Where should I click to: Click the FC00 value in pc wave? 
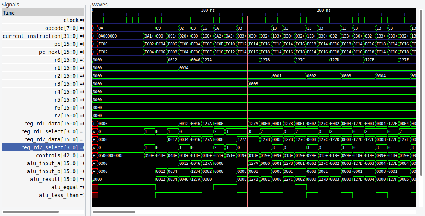(x=103, y=44)
